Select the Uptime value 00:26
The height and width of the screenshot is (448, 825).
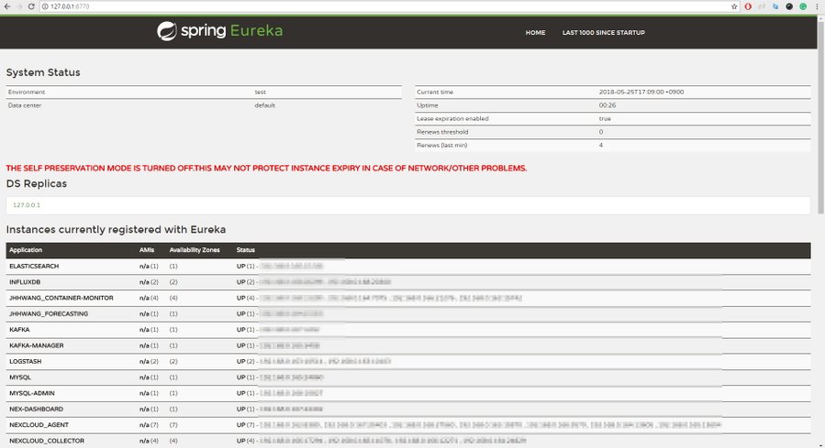608,105
